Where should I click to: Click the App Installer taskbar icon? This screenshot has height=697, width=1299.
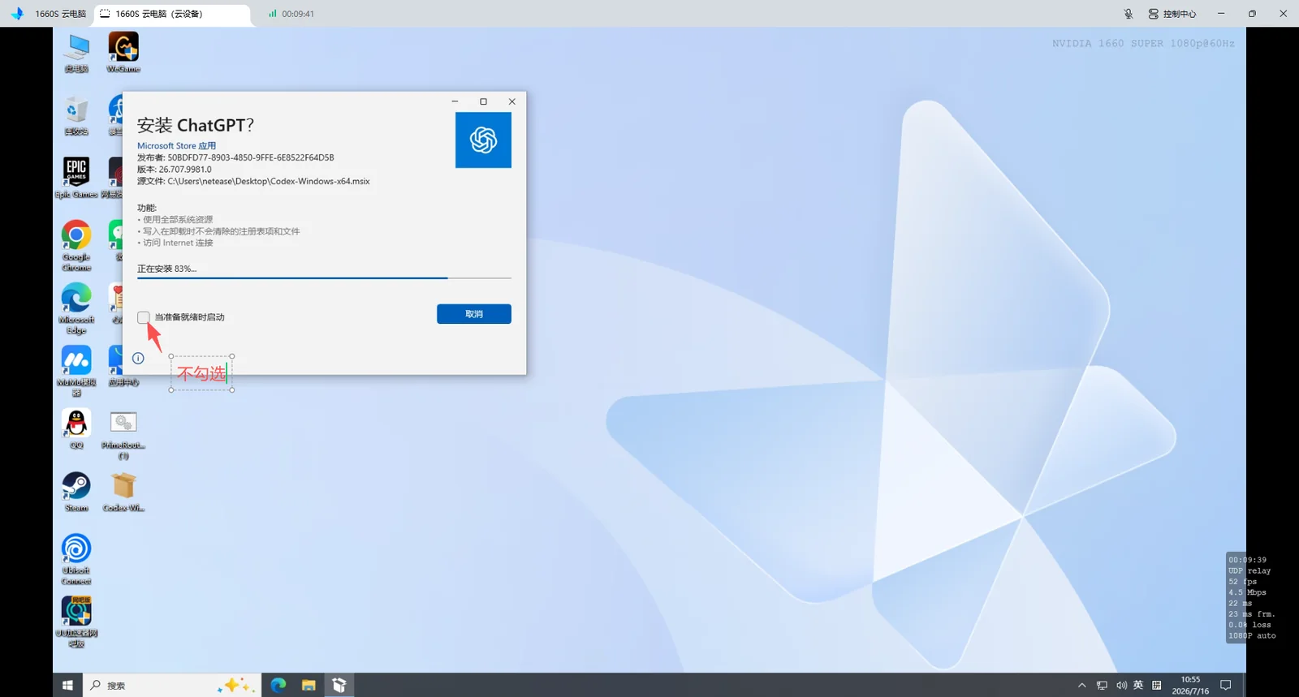[339, 686]
